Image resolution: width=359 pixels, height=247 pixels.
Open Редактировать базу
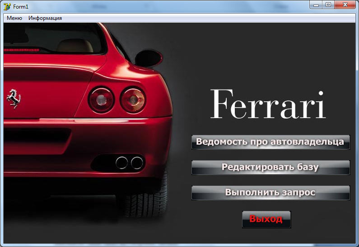[270, 167]
